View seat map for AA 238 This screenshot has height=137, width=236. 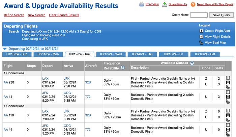coord(228,87)
